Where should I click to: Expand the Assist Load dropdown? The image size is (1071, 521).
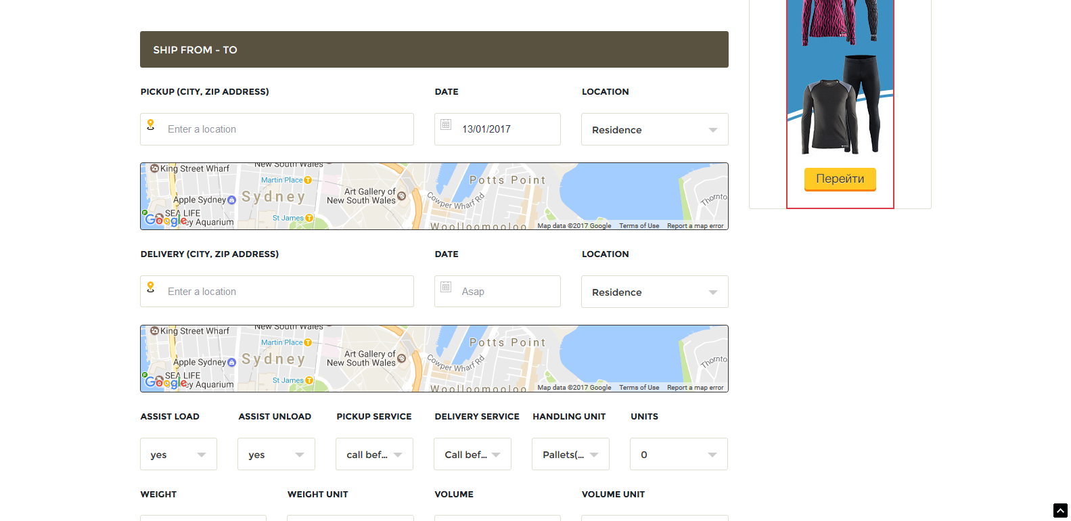tap(179, 454)
